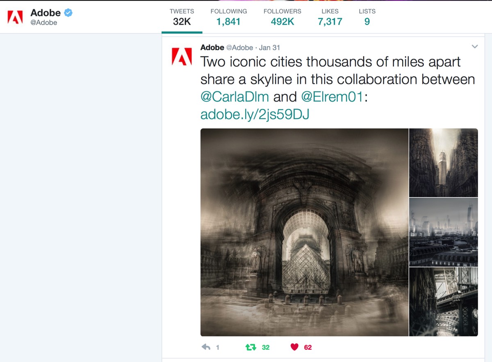Click the reply arrow icon
Image resolution: width=492 pixels, height=362 pixels.
pos(206,347)
